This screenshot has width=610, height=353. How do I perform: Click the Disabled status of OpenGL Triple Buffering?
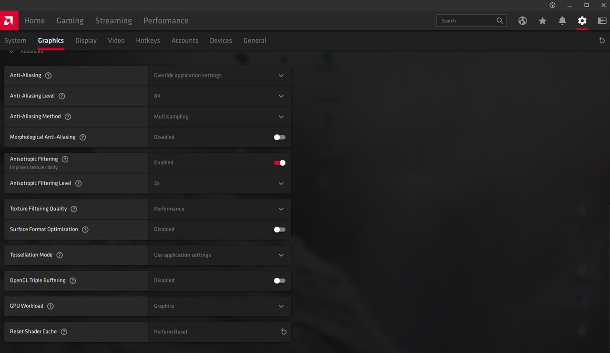coord(164,281)
